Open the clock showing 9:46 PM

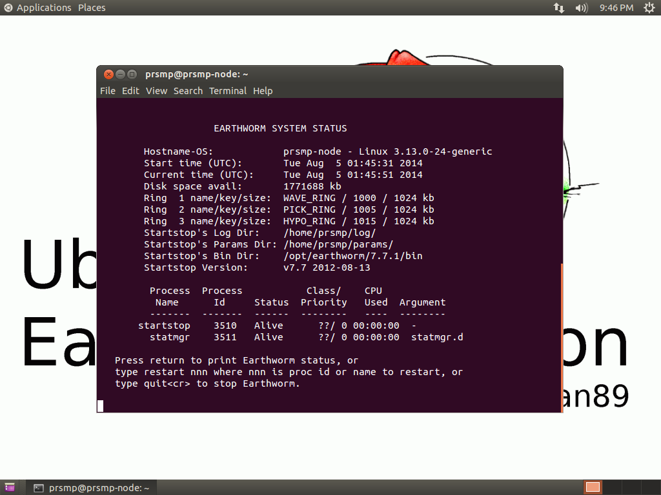(x=616, y=8)
